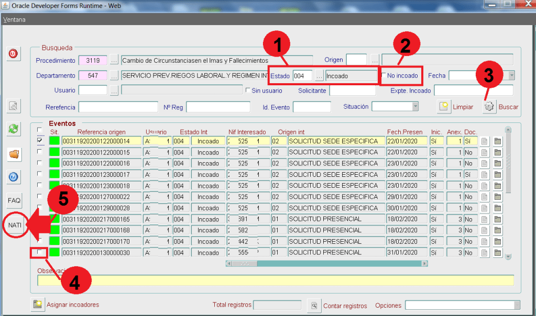Check the row checkbox for 00311920200130000030
Image resolution: width=536 pixels, height=316 pixels.
[40, 253]
